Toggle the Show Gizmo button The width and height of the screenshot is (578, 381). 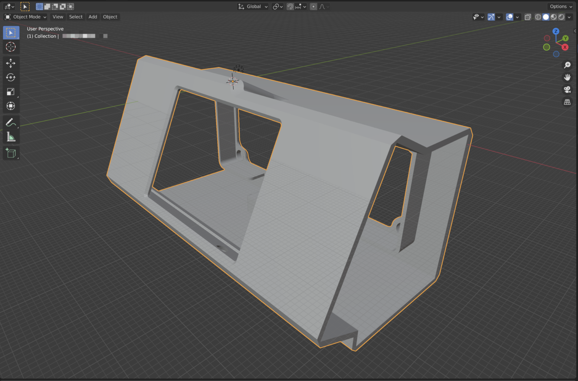[x=491, y=17]
